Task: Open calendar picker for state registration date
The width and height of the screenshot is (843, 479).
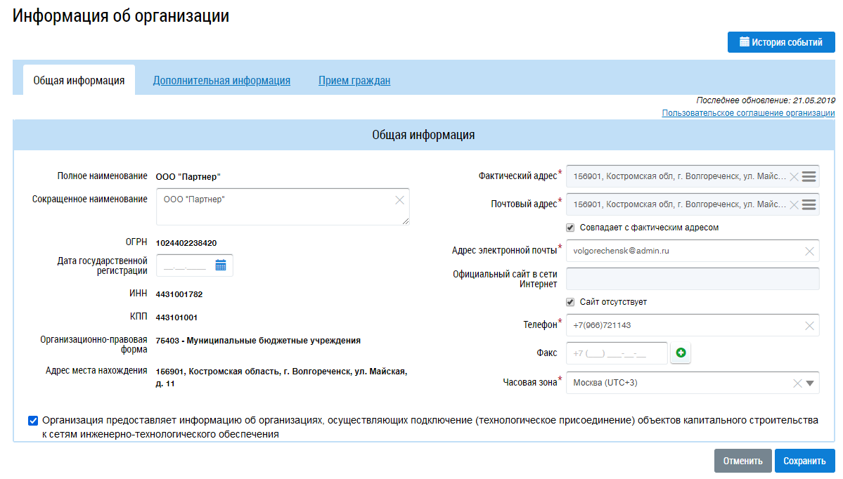Action: tap(221, 265)
